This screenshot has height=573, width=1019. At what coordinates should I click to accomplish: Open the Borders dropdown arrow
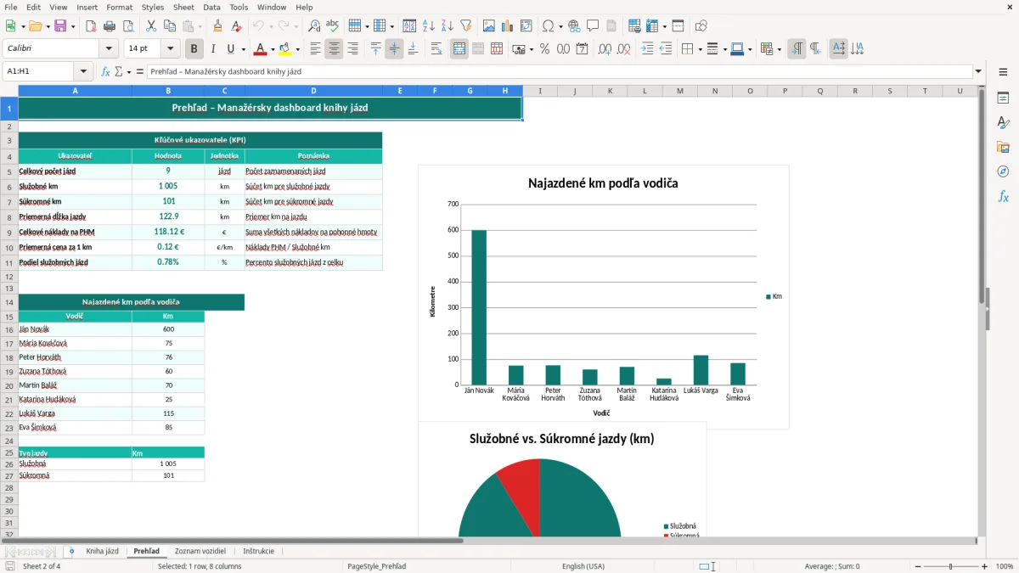(x=699, y=49)
